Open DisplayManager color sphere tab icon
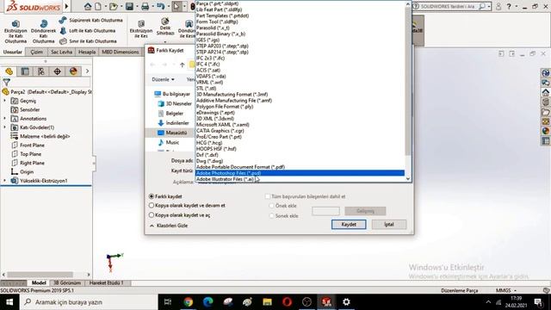The width and height of the screenshot is (551, 310). click(x=73, y=71)
